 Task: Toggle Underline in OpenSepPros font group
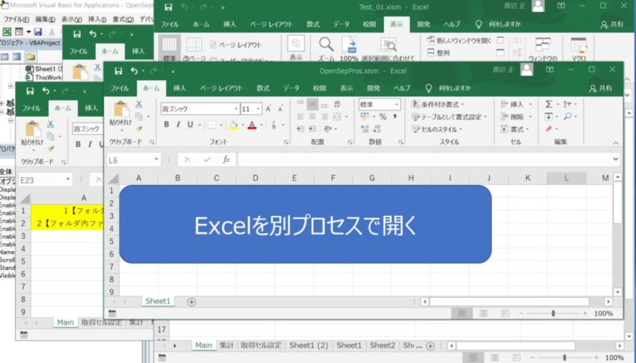coord(190,125)
